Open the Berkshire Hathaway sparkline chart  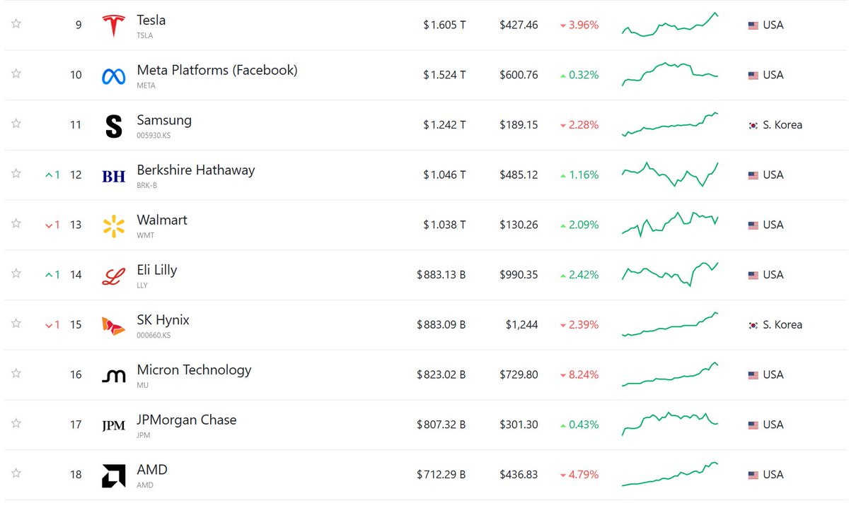click(x=670, y=175)
